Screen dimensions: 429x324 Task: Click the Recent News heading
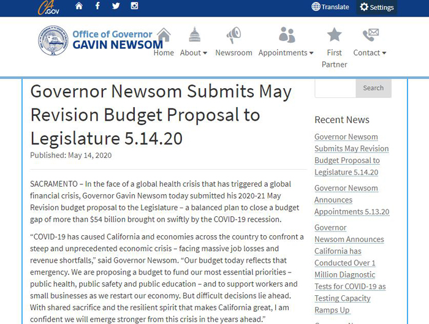[342, 120]
